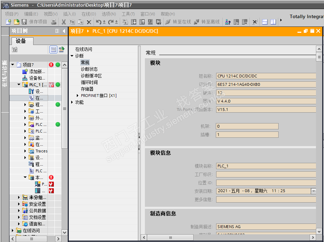Screen dimensions: 324x242
Task: Click the Split editor vertically icon
Action: [273, 22]
